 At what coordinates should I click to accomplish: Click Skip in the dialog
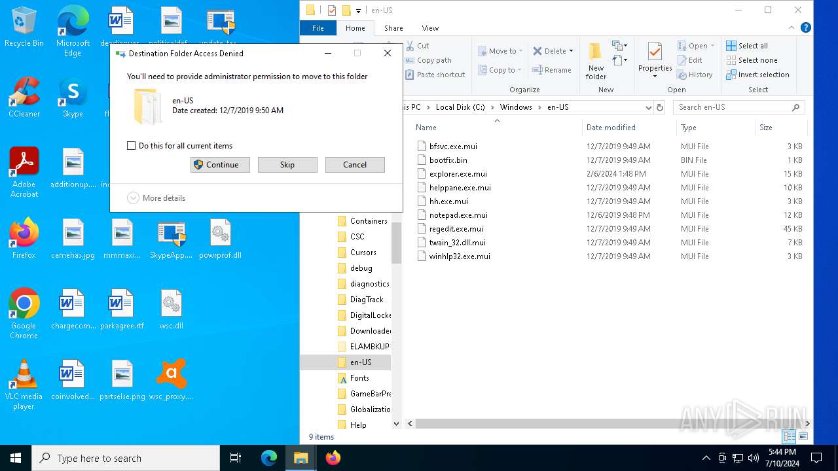(287, 165)
